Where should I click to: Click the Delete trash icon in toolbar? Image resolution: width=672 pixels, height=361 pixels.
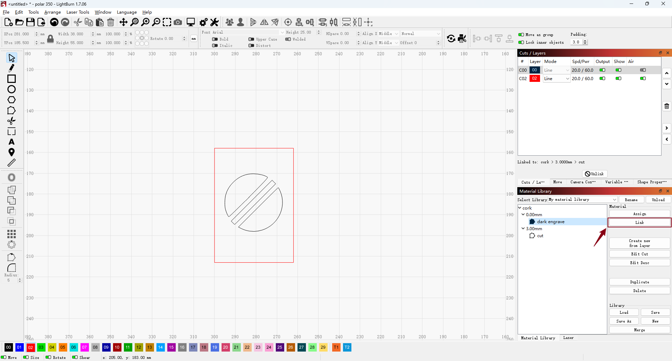coord(111,22)
